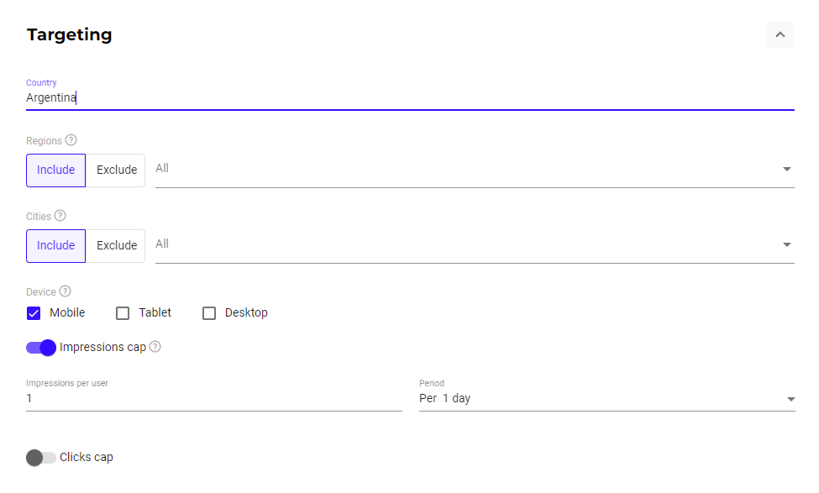Collapse the Targeting section

point(780,34)
